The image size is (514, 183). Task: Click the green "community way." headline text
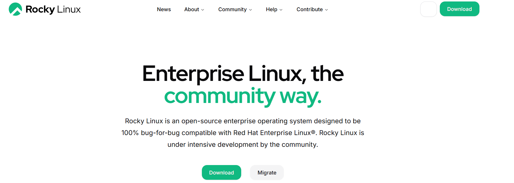coord(243,96)
